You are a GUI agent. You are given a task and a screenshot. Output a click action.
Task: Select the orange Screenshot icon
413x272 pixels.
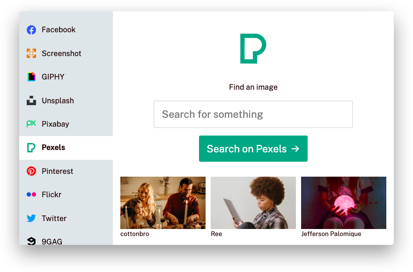pyautogui.click(x=31, y=53)
